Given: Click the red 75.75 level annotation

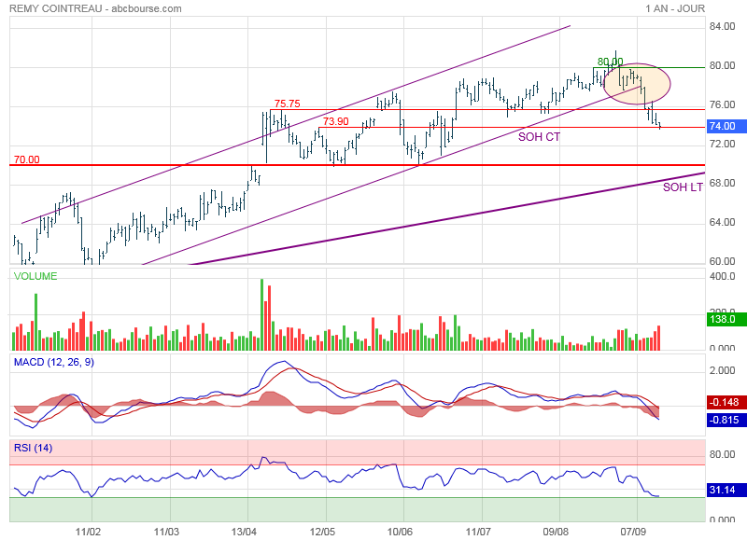Looking at the screenshot, I should [288, 104].
